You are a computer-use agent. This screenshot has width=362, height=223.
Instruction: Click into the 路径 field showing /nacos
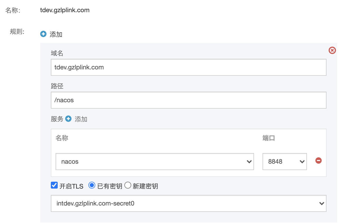[188, 100]
